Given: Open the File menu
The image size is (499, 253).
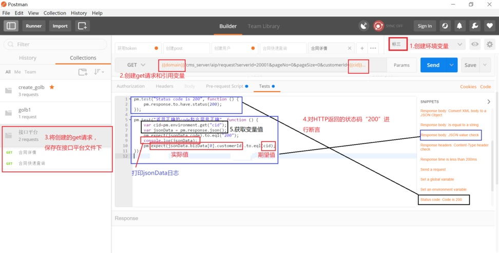Looking at the screenshot, I should click(x=6, y=13).
